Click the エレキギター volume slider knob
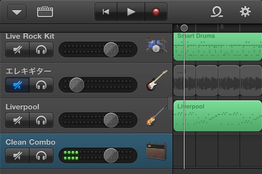262x174 pixels. pyautogui.click(x=77, y=85)
